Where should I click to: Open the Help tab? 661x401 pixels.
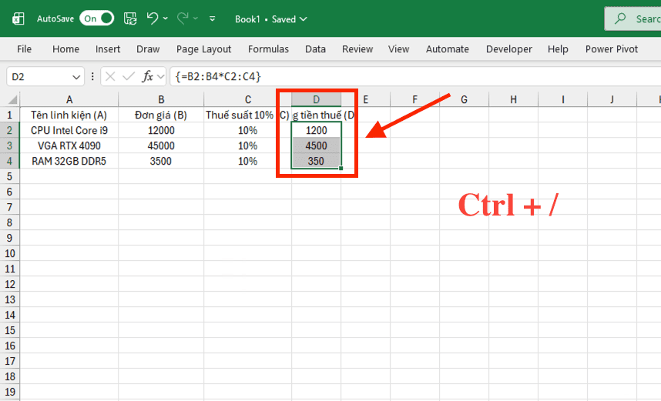pyautogui.click(x=558, y=48)
